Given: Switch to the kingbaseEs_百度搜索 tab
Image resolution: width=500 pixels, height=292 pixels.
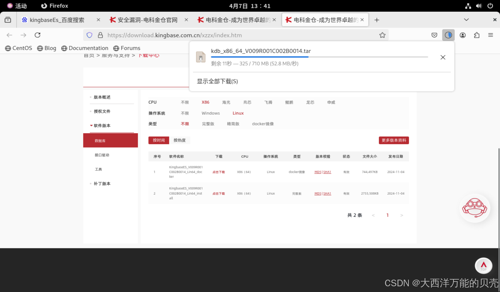Looking at the screenshot, I should (x=57, y=20).
